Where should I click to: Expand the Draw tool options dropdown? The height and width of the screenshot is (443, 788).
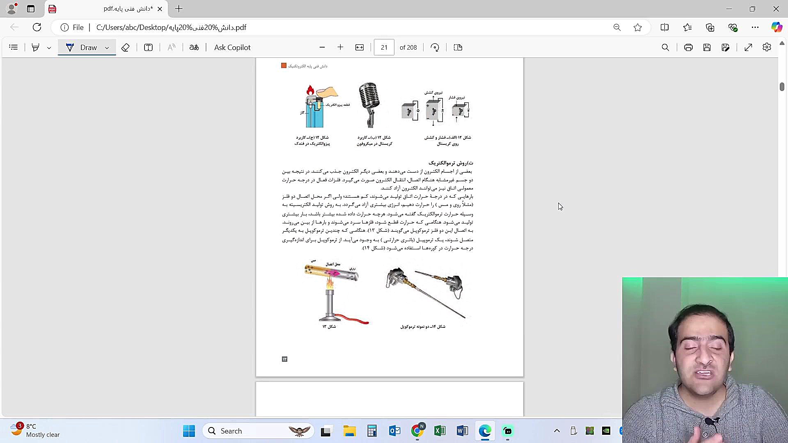click(x=107, y=48)
